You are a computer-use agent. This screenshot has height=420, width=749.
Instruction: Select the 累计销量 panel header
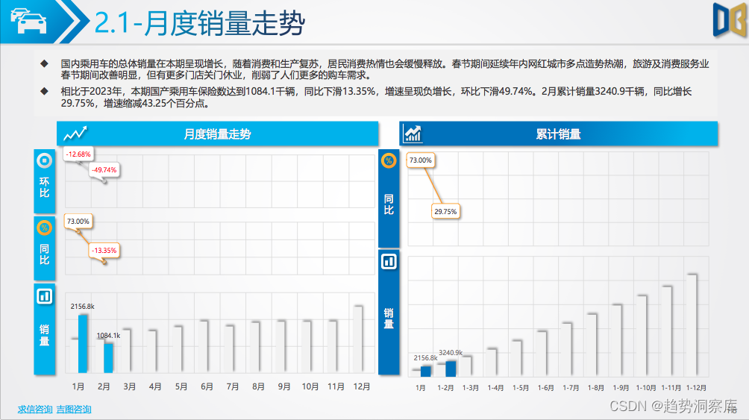click(x=559, y=134)
